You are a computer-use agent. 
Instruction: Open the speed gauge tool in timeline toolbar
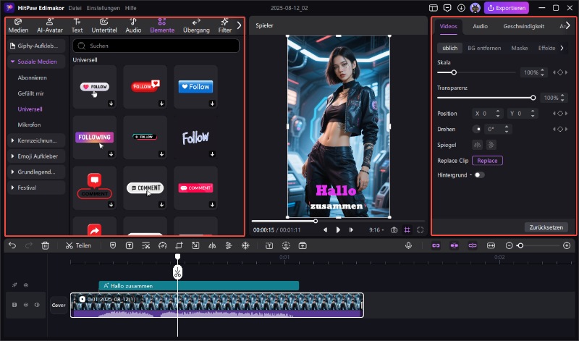click(x=162, y=245)
